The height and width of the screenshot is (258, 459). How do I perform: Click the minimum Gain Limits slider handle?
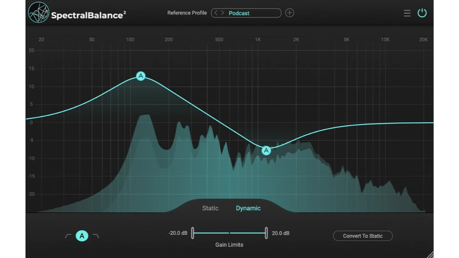[x=193, y=233]
